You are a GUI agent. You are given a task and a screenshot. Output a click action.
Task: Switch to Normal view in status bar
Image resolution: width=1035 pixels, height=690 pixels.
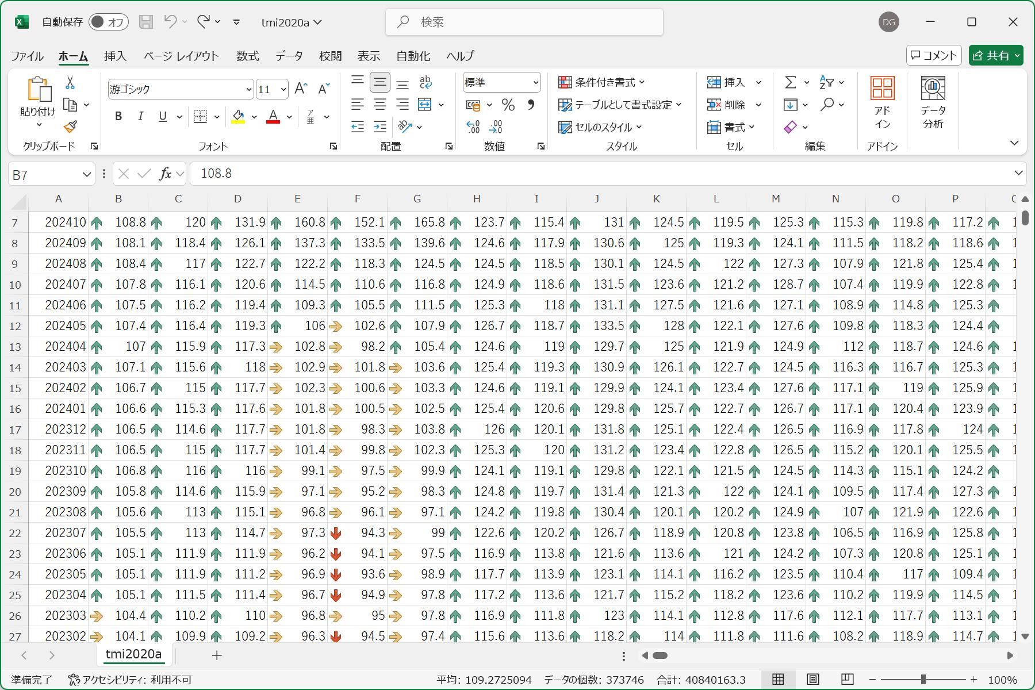[778, 680]
